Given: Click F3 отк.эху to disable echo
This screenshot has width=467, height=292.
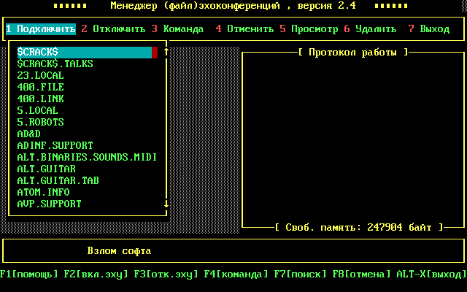Looking at the screenshot, I should coord(166,274).
